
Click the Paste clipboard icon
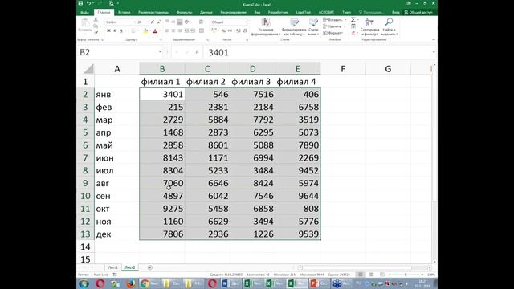point(85,23)
